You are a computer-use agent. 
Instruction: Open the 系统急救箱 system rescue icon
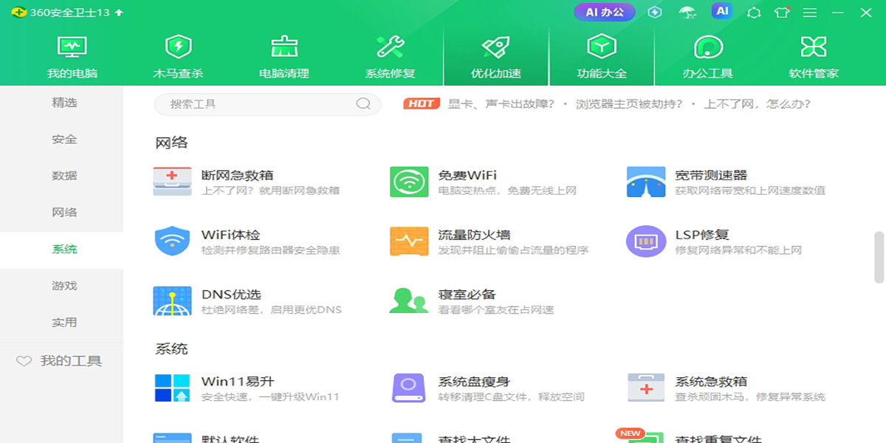point(646,388)
